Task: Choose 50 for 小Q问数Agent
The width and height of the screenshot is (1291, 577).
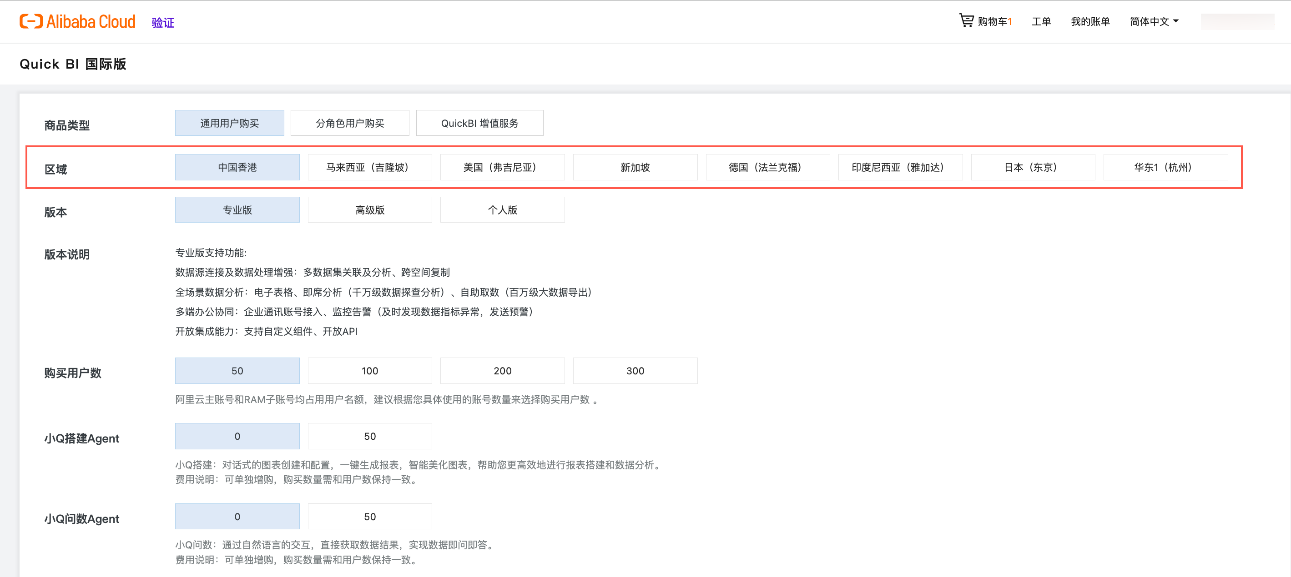Action: (369, 517)
